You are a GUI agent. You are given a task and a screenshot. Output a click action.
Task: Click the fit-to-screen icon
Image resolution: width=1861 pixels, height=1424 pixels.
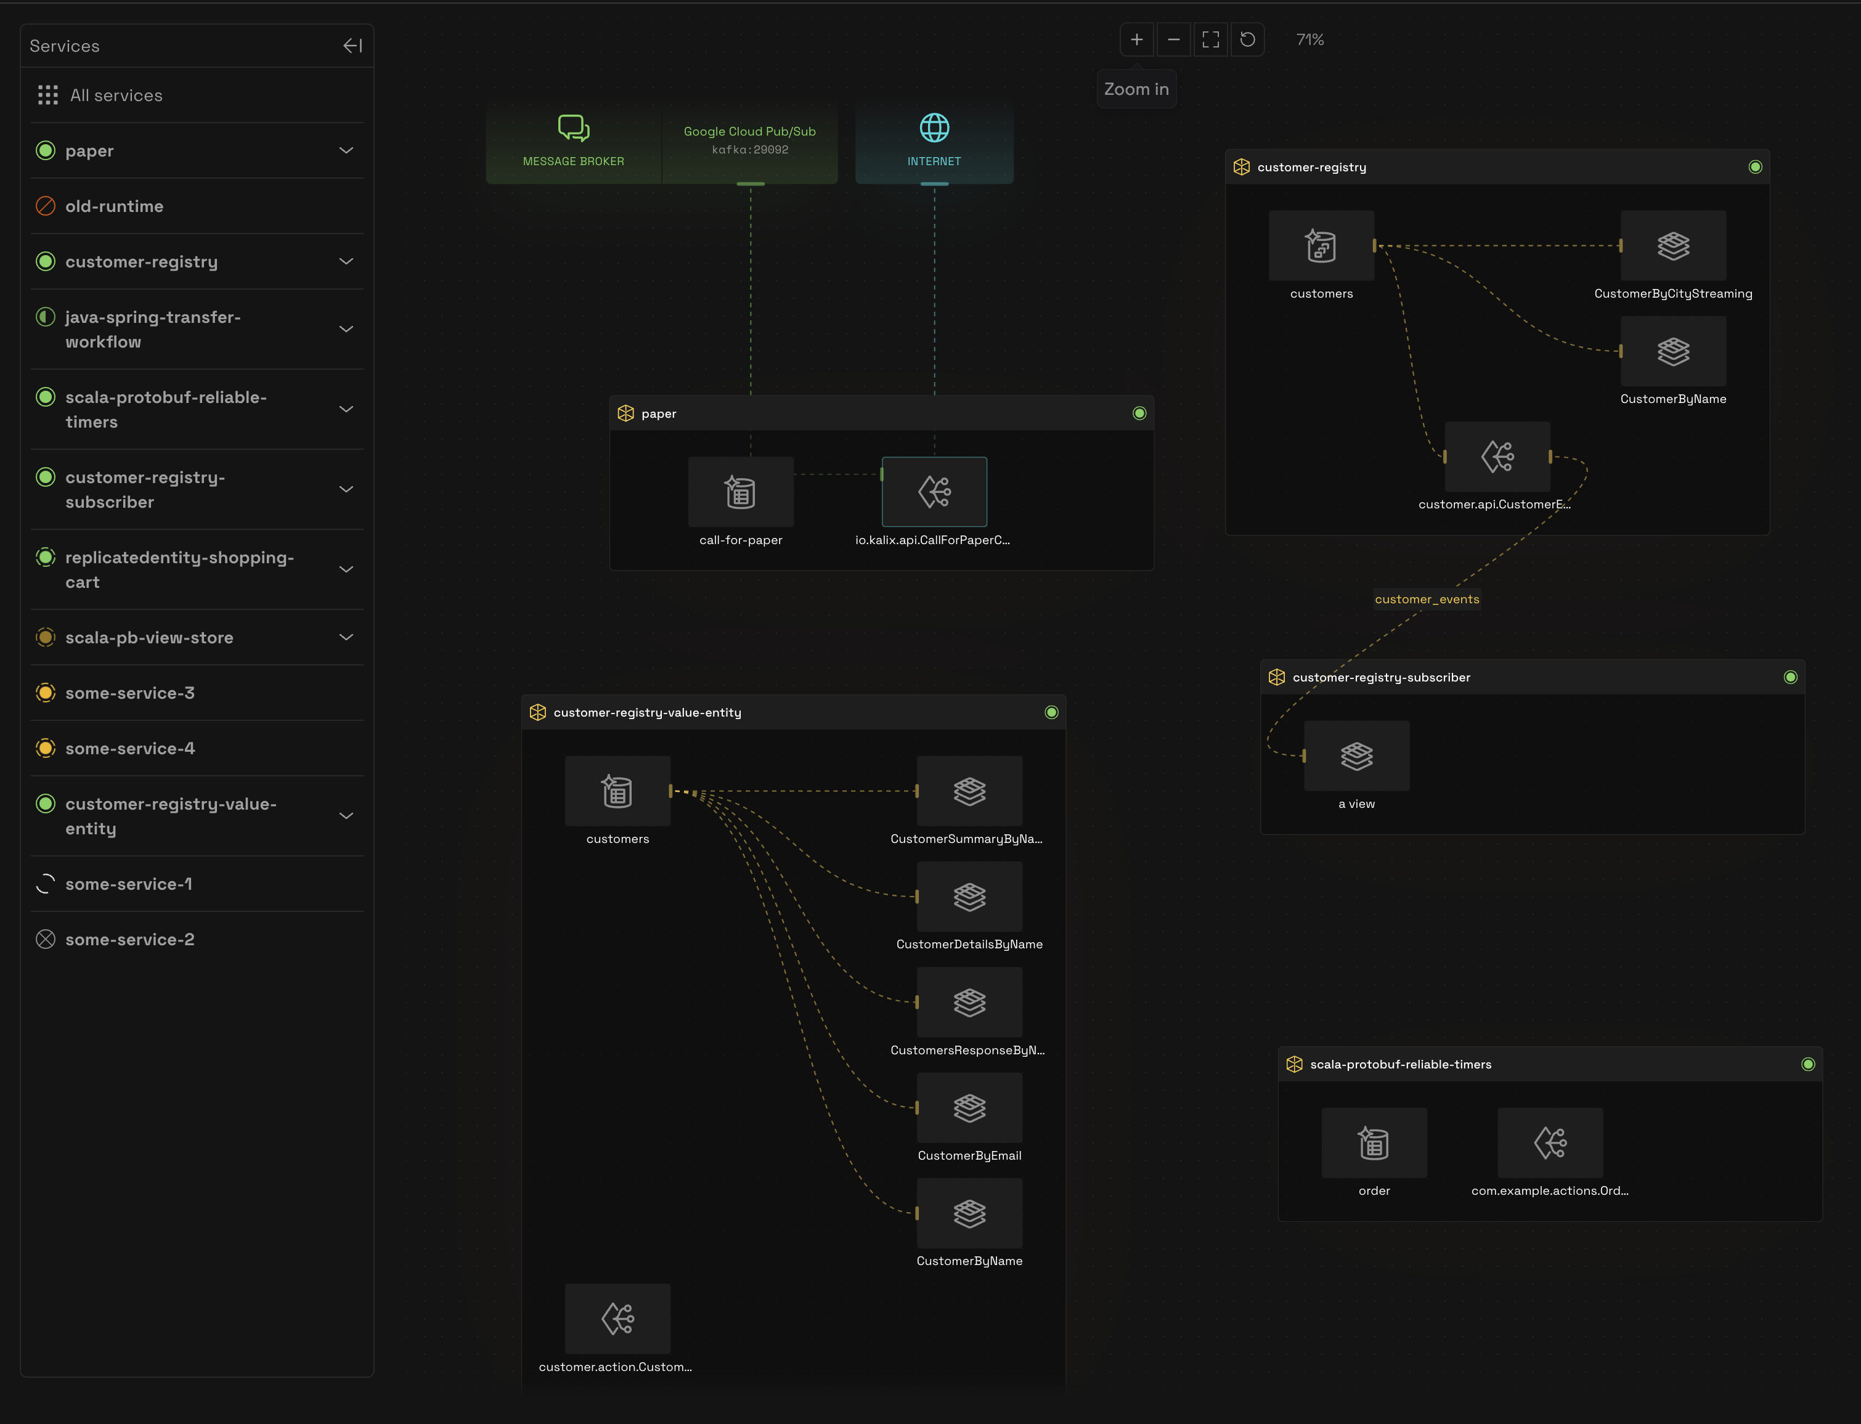[x=1211, y=40]
